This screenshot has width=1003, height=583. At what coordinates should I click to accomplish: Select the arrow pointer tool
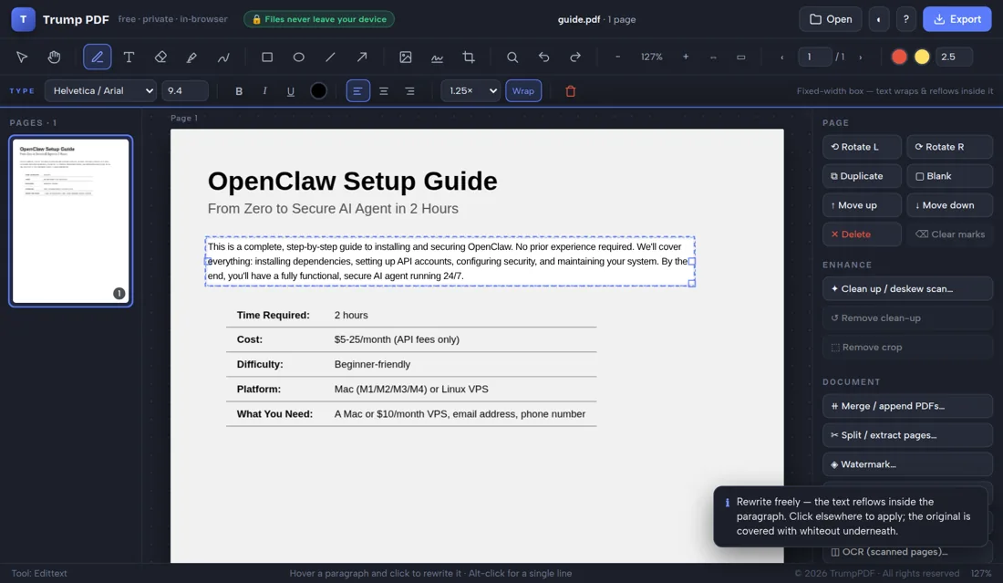pos(22,57)
